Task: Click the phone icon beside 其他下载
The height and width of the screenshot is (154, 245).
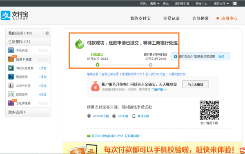Action: 134,116
